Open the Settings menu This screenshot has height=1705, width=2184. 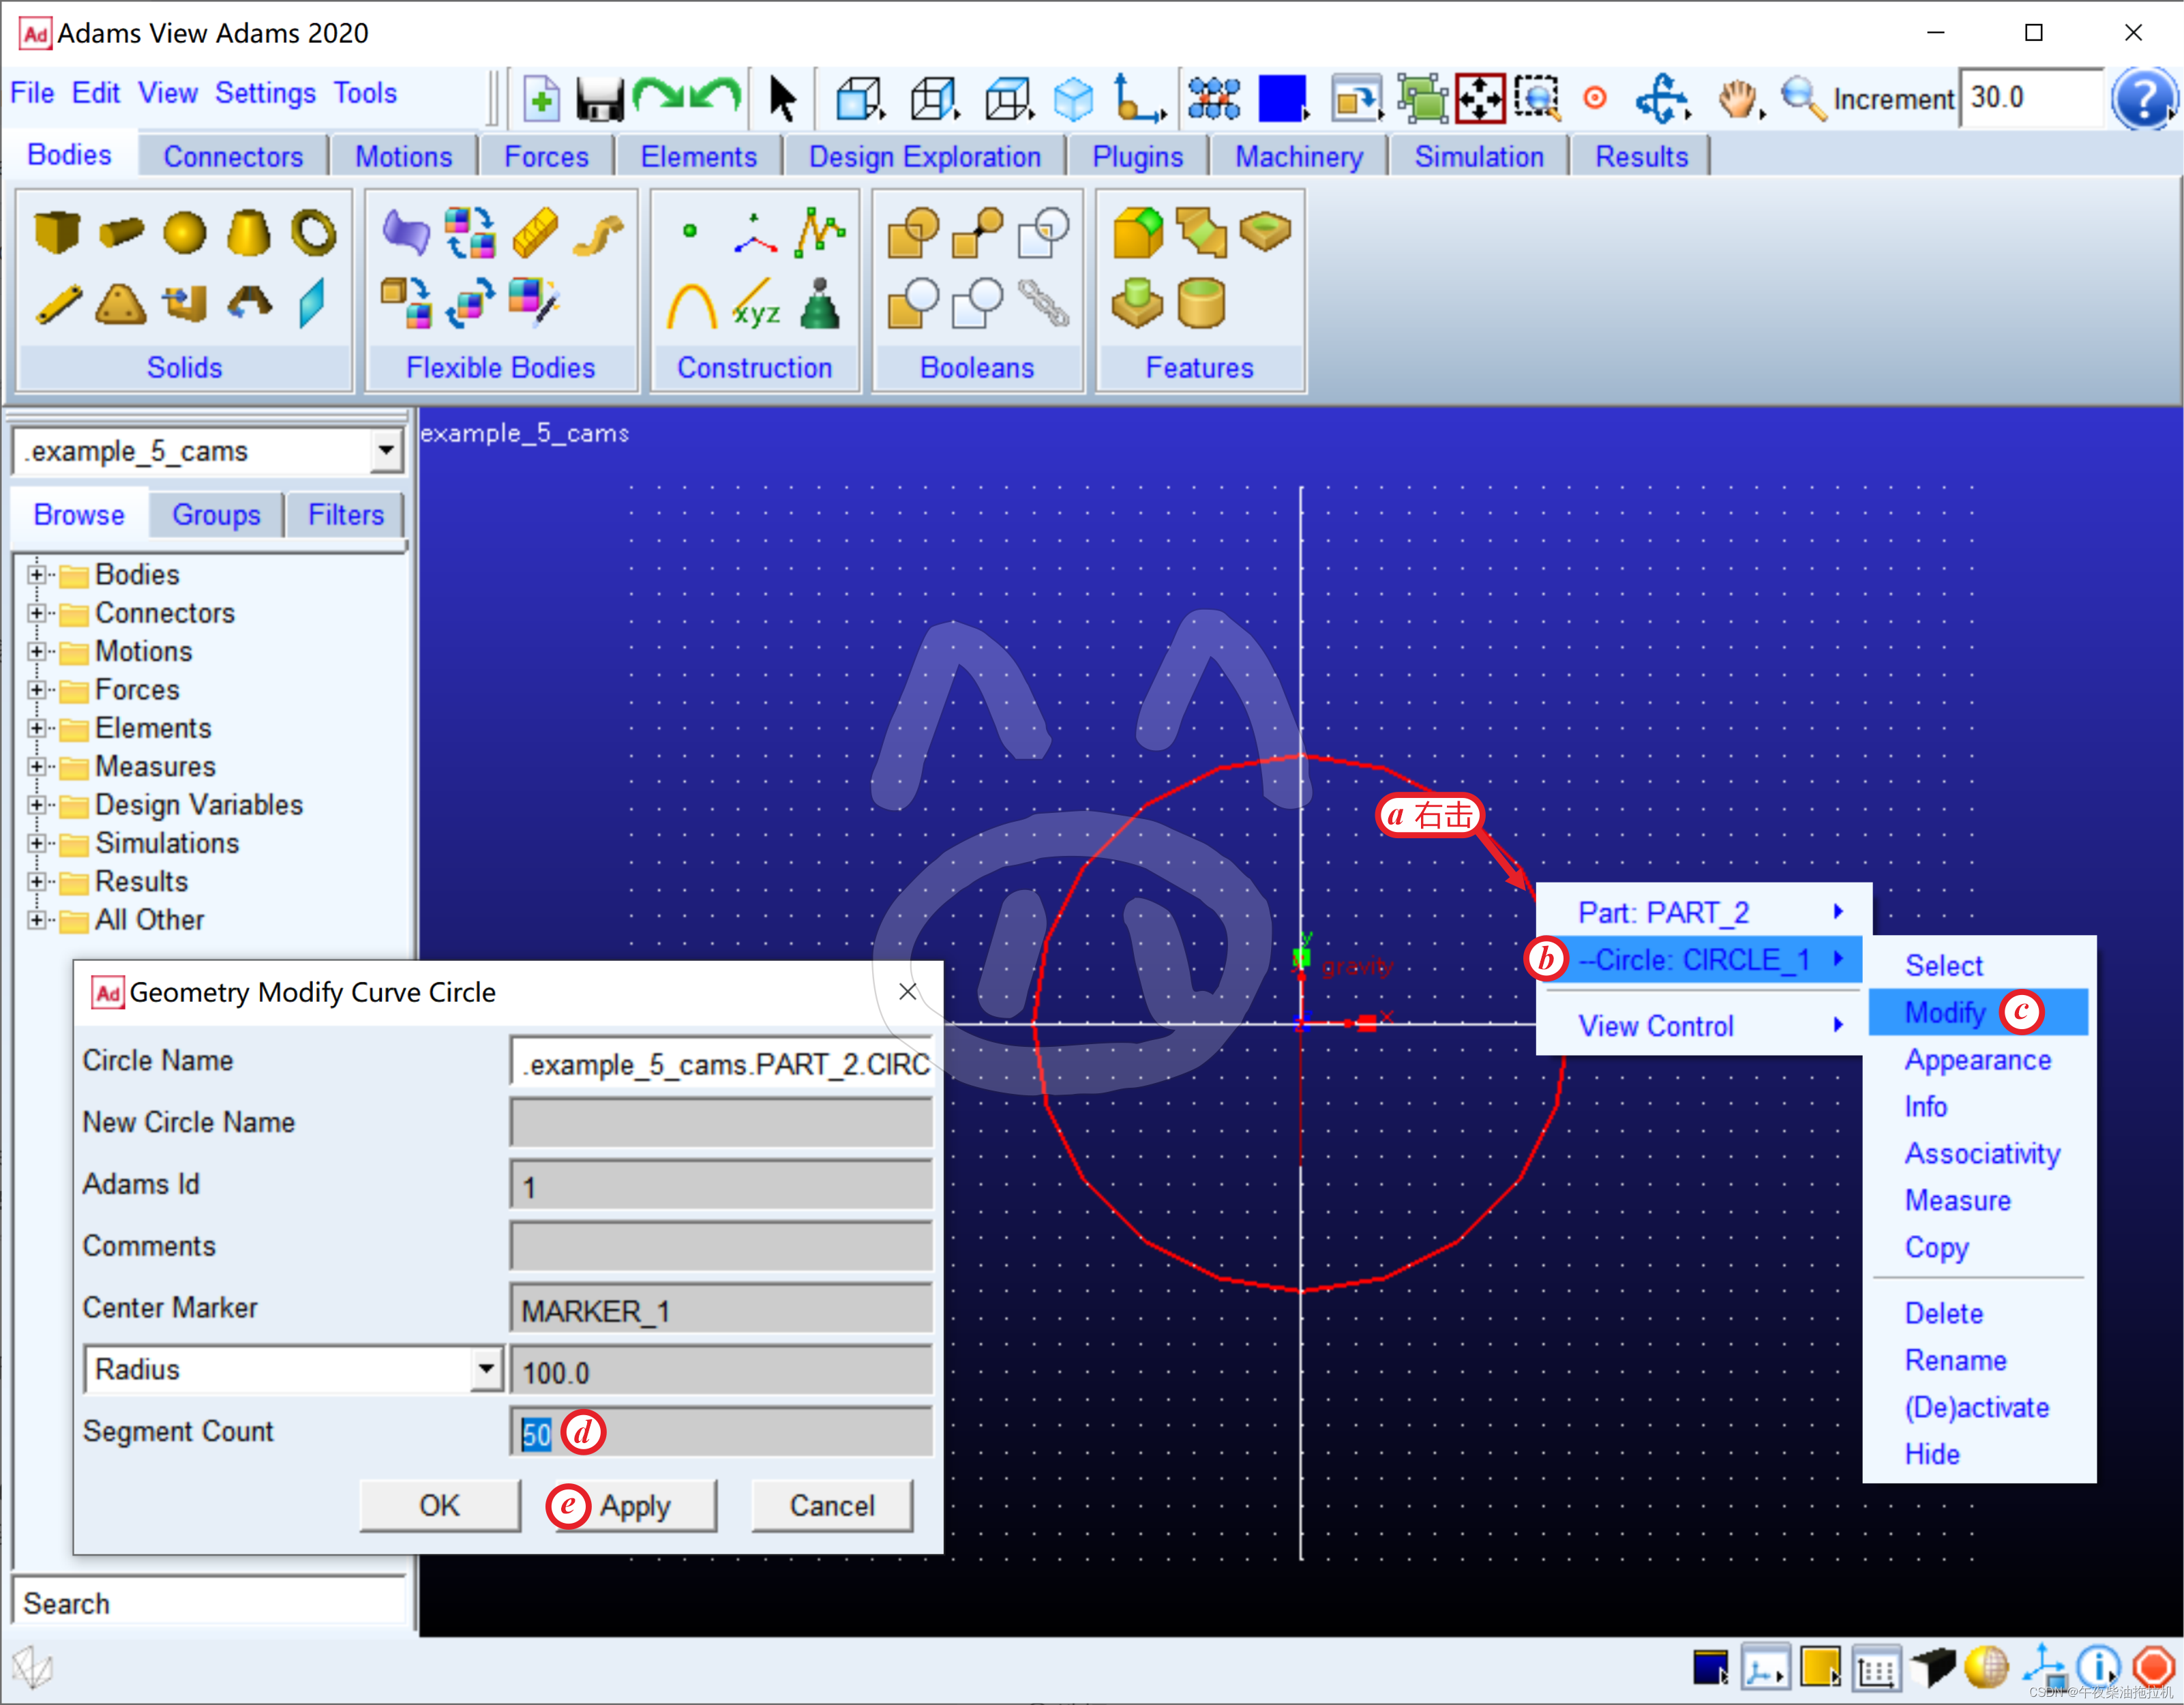265,93
